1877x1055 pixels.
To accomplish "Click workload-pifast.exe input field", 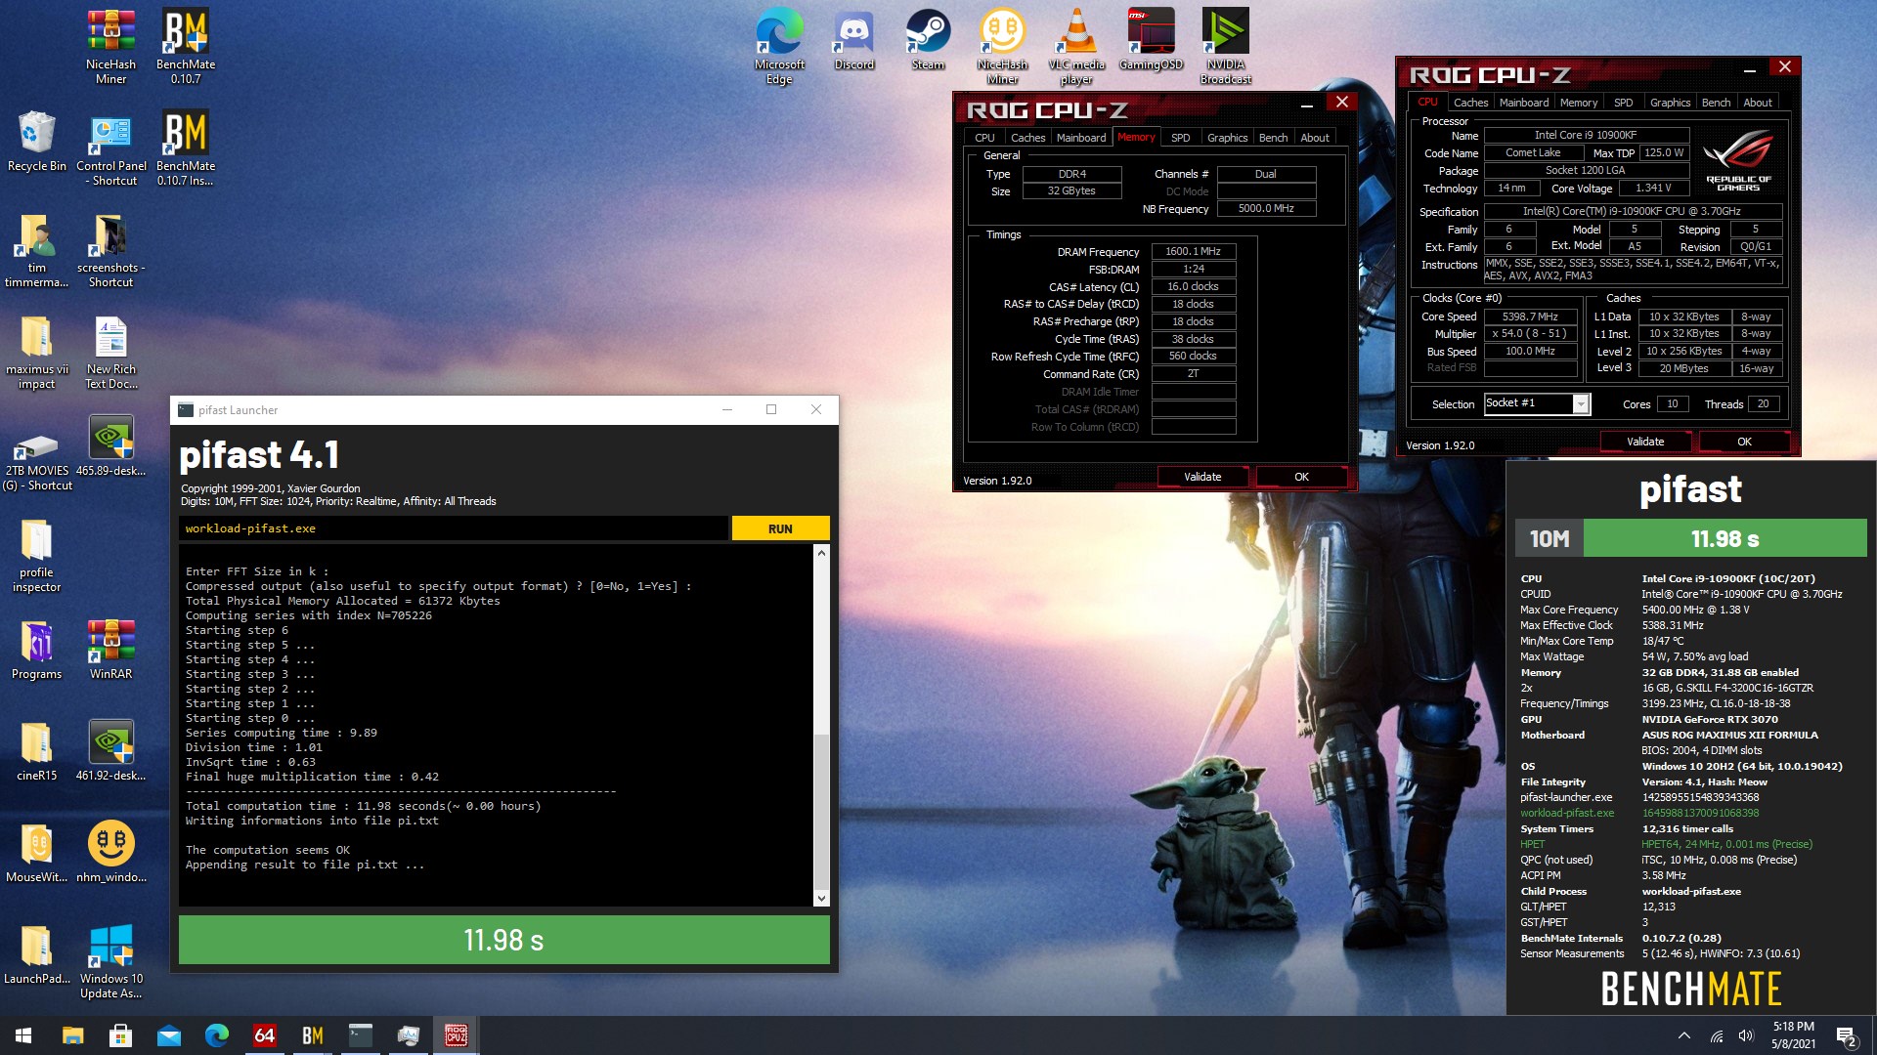I will [454, 528].
